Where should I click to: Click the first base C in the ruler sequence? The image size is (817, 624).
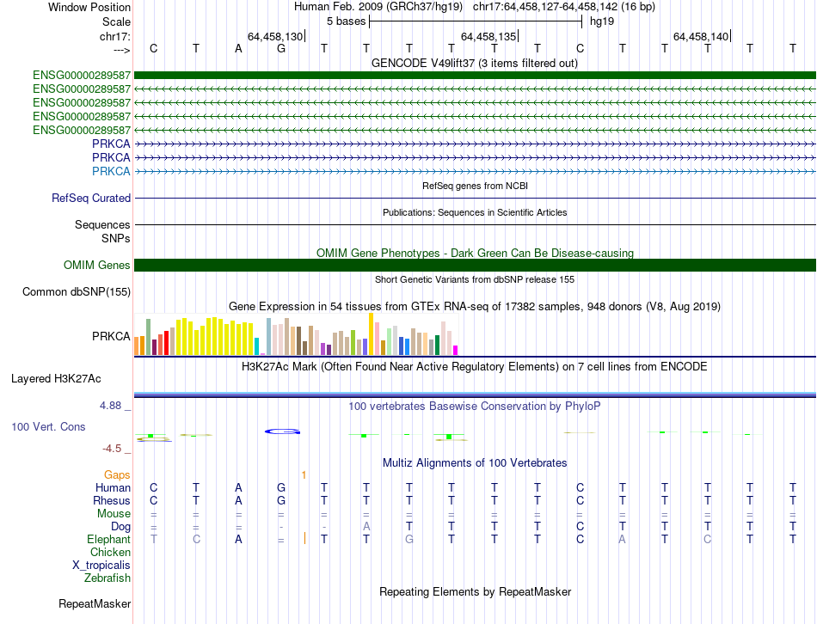click(x=153, y=48)
